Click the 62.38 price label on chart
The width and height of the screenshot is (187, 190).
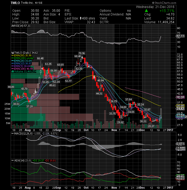pos(79,69)
